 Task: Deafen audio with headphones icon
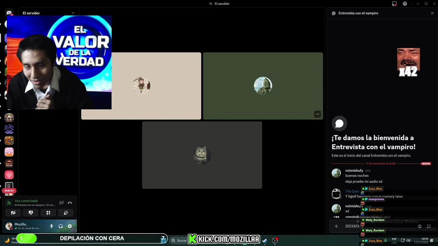[x=61, y=226]
